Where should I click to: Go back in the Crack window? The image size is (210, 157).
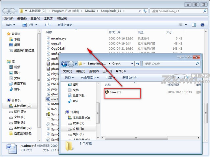click(x=64, y=64)
